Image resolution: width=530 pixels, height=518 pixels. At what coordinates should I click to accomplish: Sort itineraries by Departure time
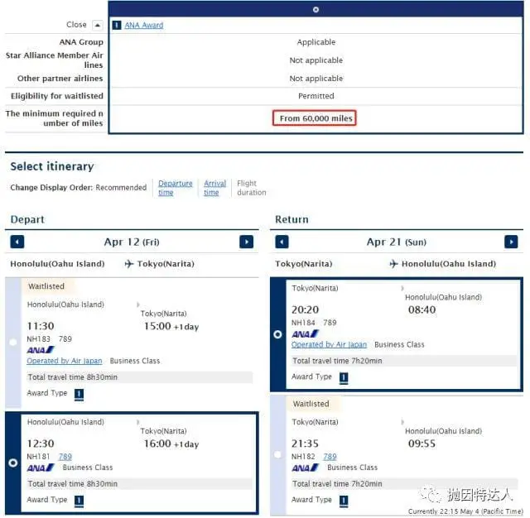175,188
